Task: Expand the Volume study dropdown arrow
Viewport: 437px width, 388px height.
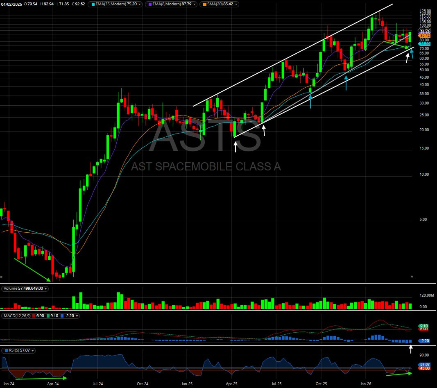Action: tap(46, 288)
